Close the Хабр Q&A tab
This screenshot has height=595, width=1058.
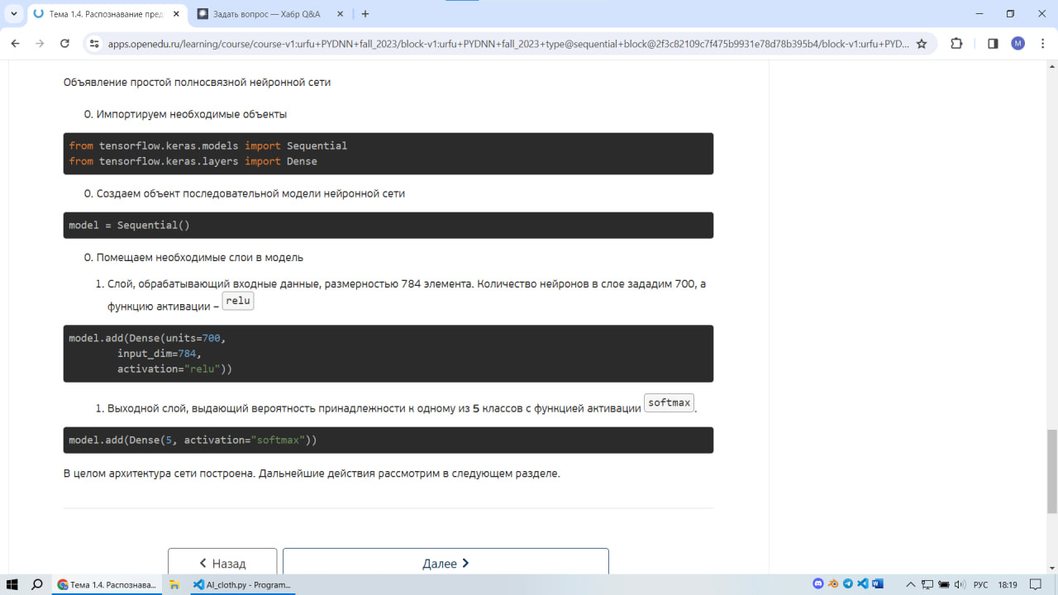click(340, 14)
